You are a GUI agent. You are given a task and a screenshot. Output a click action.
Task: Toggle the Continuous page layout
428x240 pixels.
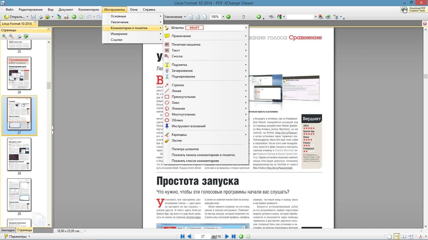coord(397,237)
